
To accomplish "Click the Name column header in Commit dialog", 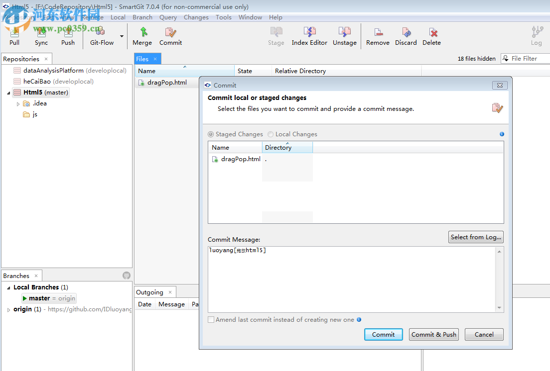I will tap(235, 147).
